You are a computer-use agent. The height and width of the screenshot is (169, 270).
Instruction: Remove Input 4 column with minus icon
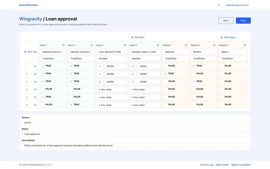click(158, 45)
